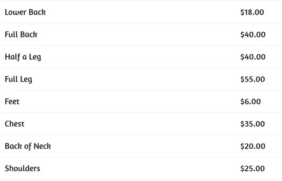This screenshot has width=282, height=181.
Task: Click the Shoulders service label
Action: click(x=22, y=168)
